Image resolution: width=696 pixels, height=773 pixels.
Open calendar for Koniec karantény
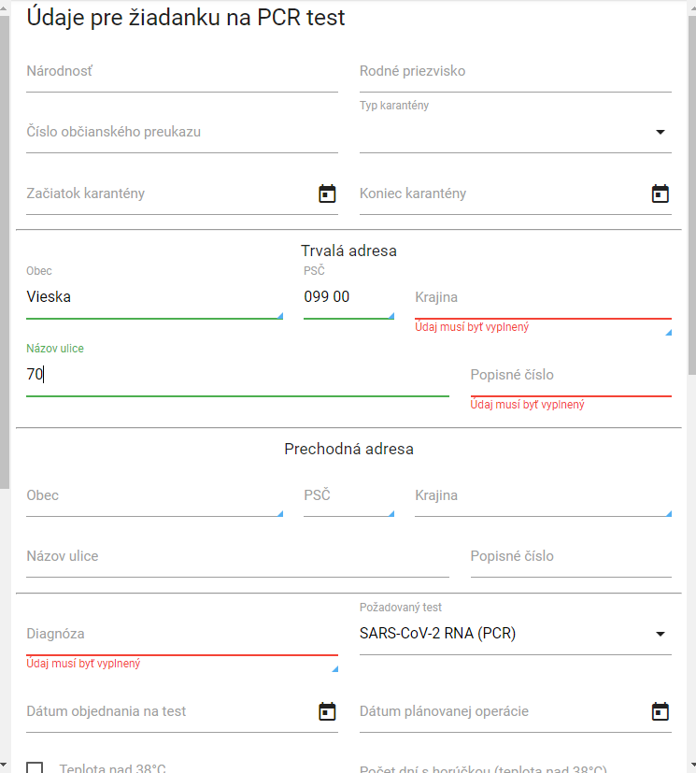(x=660, y=193)
